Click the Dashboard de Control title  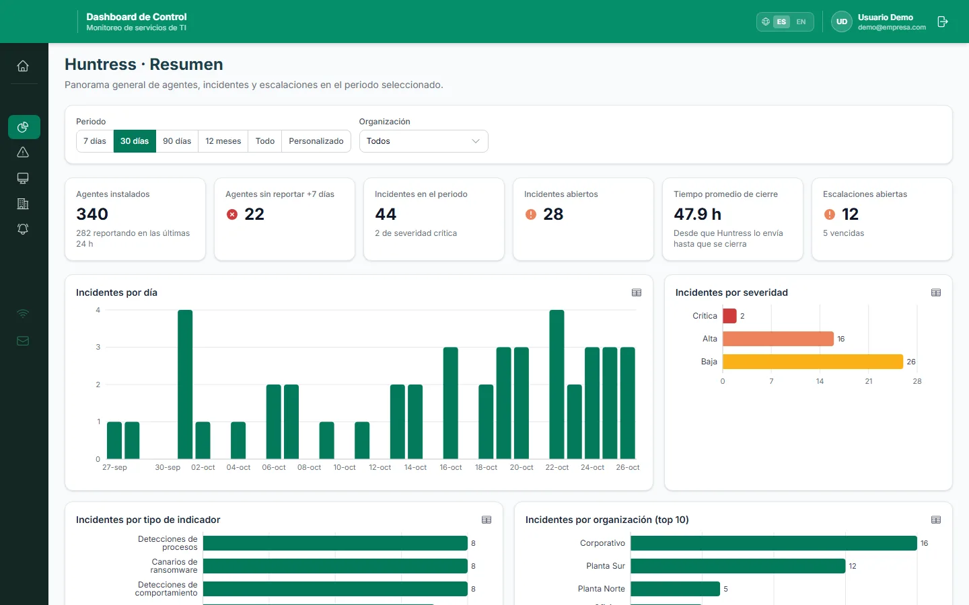point(137,17)
